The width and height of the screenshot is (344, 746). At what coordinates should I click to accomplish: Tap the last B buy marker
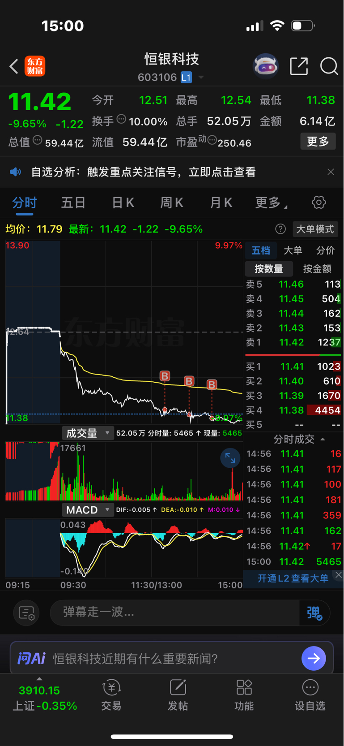[x=212, y=384]
